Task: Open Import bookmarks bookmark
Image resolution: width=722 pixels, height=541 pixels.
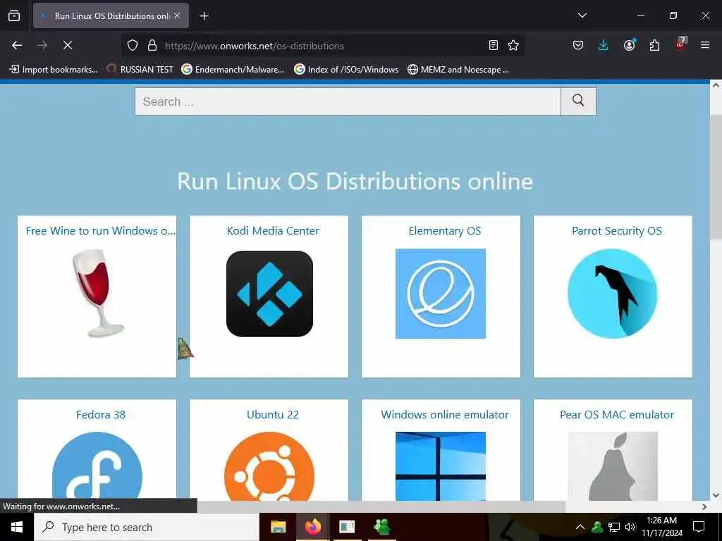Action: (54, 70)
